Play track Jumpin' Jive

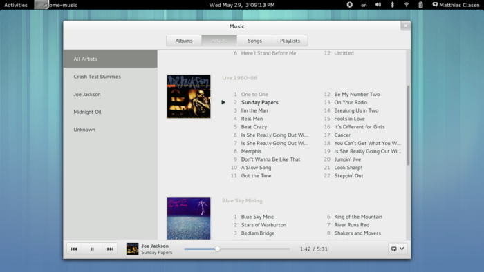(348, 159)
